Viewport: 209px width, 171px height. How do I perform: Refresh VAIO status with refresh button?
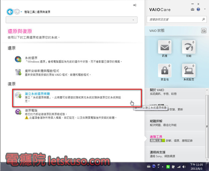[x=204, y=31]
